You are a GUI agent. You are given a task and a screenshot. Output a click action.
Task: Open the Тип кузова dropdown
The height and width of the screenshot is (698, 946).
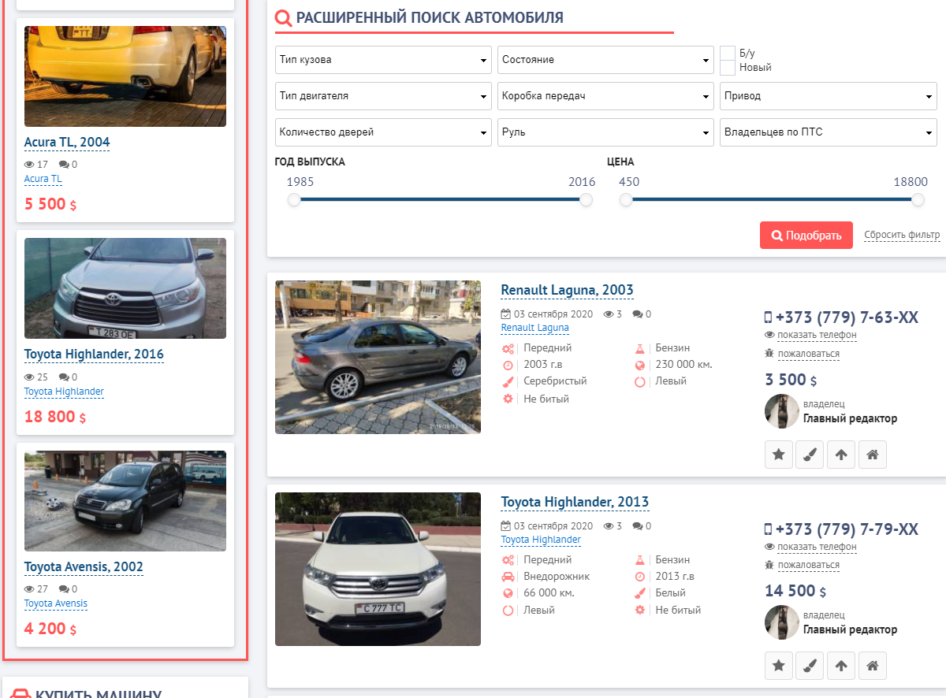384,60
